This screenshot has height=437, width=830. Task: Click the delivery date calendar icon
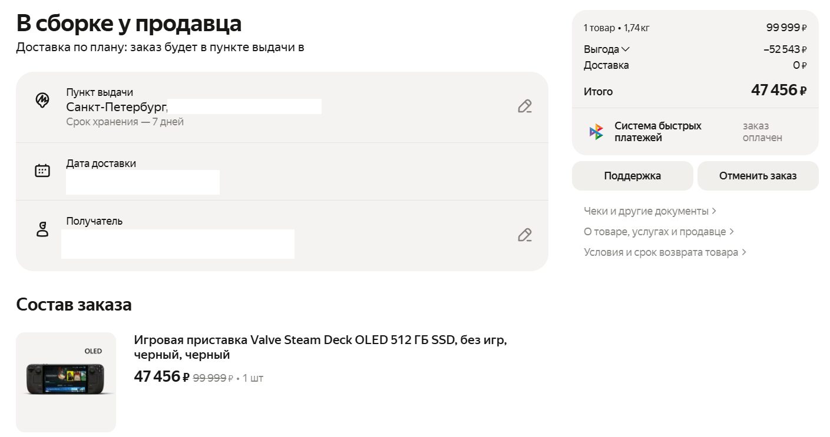coord(42,171)
